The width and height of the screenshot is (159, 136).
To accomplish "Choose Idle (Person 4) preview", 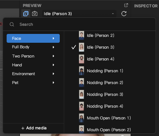I will pyautogui.click(x=110, y=59).
